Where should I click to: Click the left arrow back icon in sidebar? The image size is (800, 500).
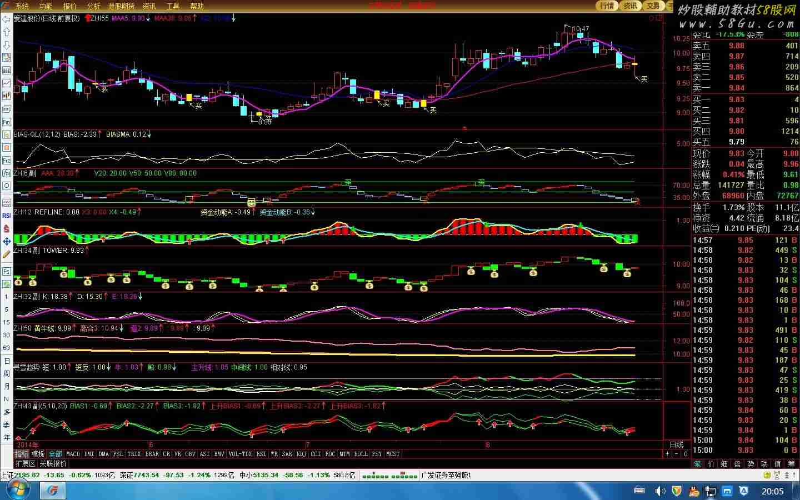point(7,19)
